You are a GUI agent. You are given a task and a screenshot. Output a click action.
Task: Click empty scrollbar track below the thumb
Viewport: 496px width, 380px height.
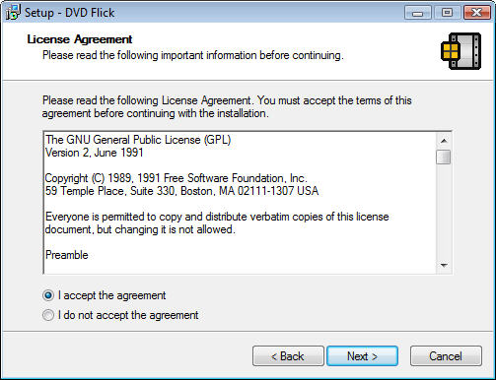click(x=444, y=211)
